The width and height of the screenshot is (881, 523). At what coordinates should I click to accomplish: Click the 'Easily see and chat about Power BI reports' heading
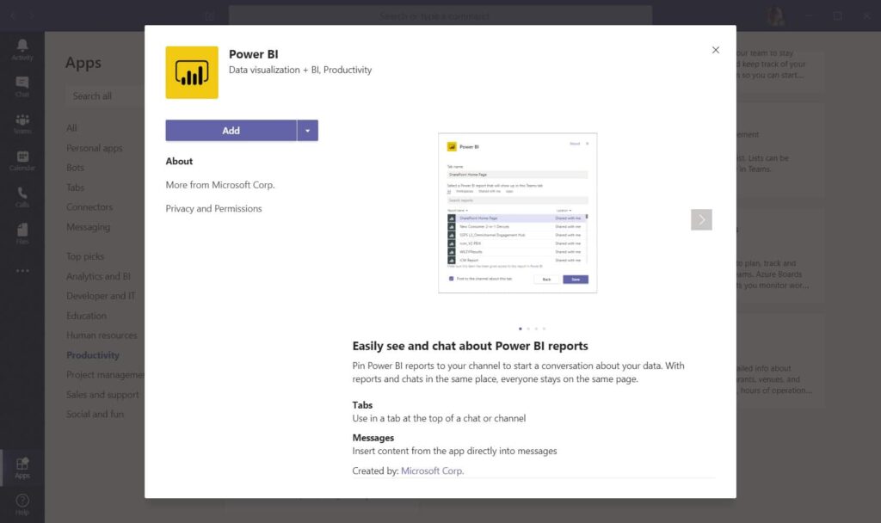point(471,346)
